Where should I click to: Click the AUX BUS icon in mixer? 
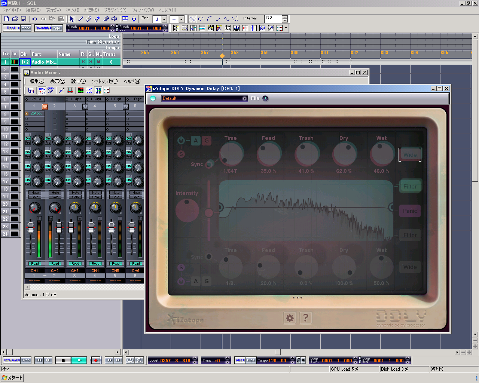coord(89,91)
